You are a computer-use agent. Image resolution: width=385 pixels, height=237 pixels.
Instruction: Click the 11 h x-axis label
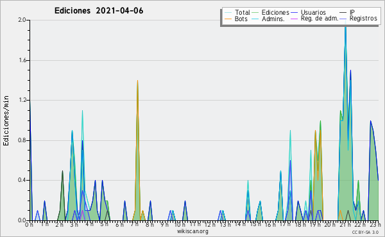coord(195,224)
